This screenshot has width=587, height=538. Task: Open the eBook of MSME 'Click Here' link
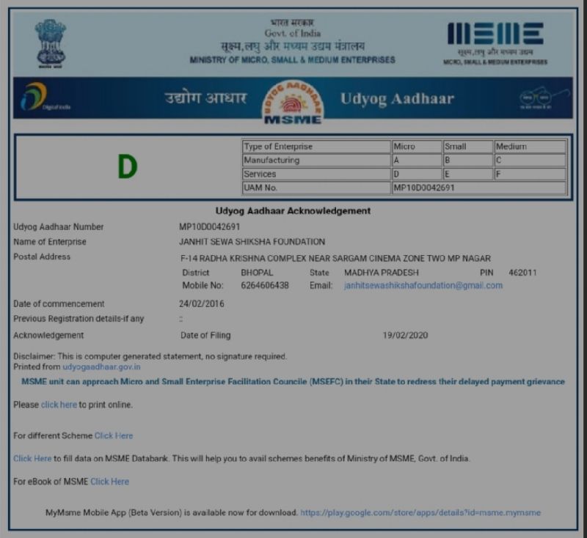tap(109, 482)
